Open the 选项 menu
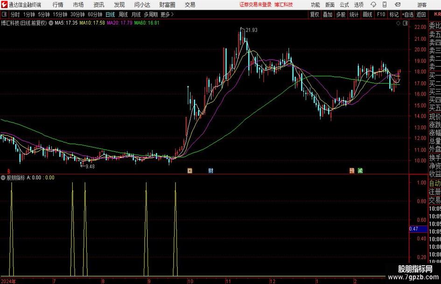Image resolution: width=441 pixels, height=284 pixels. click(358, 5)
